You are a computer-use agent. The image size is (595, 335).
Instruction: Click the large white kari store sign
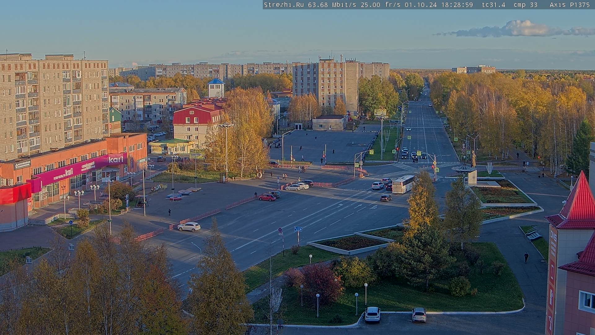click(116, 159)
